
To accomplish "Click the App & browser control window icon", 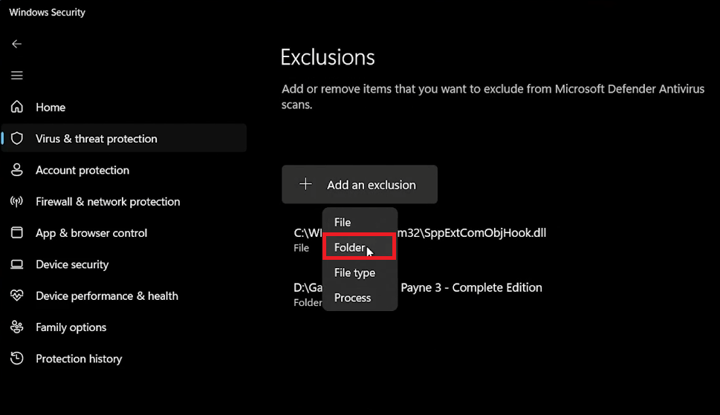I will click(x=17, y=233).
